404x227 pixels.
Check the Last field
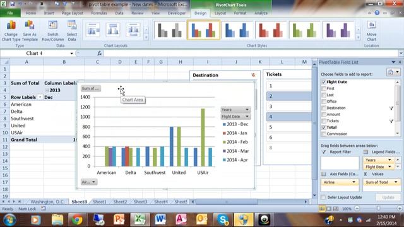coord(324,95)
